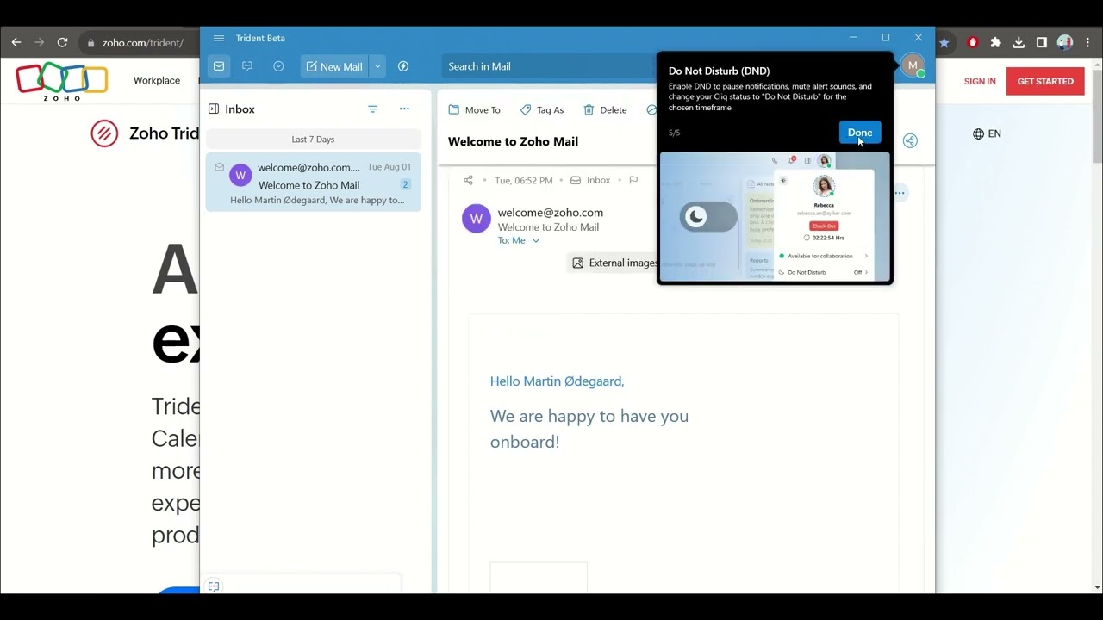Open the welcome@zoho.com email in list
Screen dimensions: 1103x620
coord(313,183)
